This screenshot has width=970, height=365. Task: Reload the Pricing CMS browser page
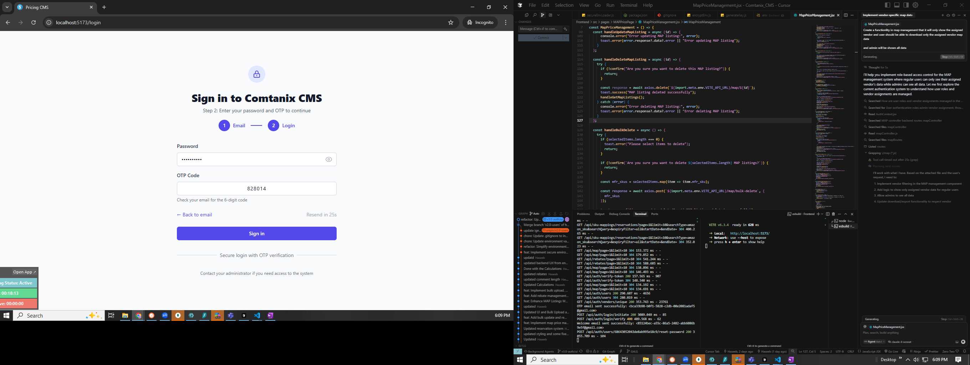click(34, 22)
